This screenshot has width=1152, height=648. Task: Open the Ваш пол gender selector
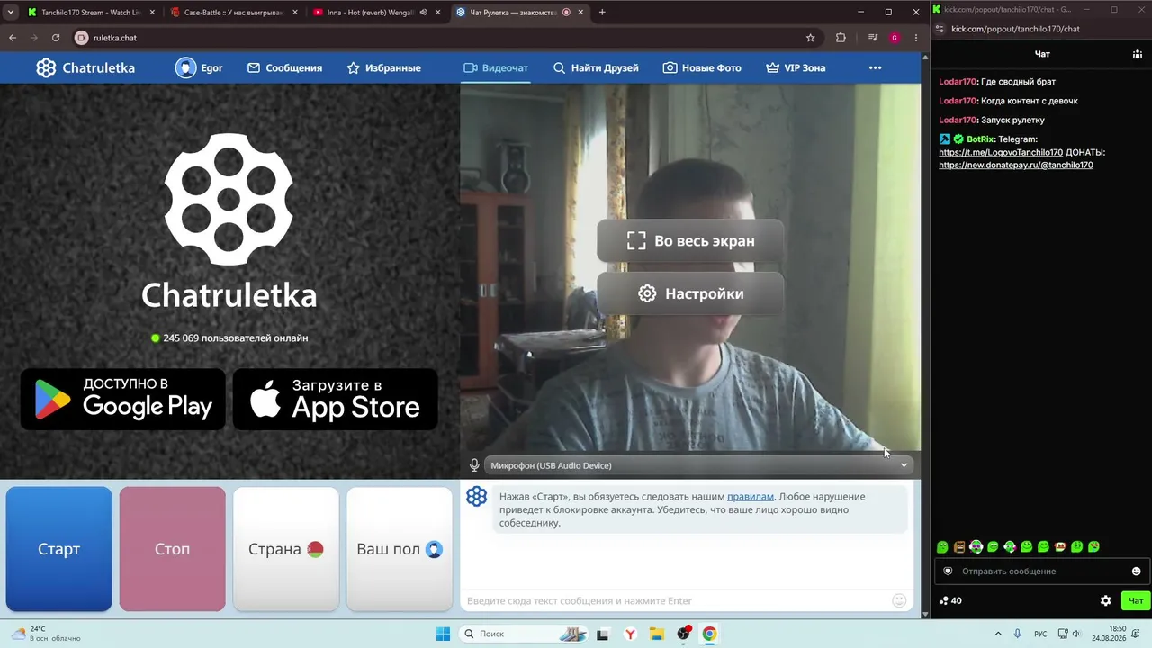pyautogui.click(x=400, y=549)
